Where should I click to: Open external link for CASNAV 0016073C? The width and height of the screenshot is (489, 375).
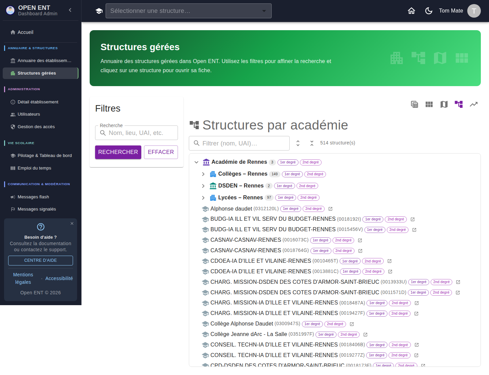tap(360, 241)
